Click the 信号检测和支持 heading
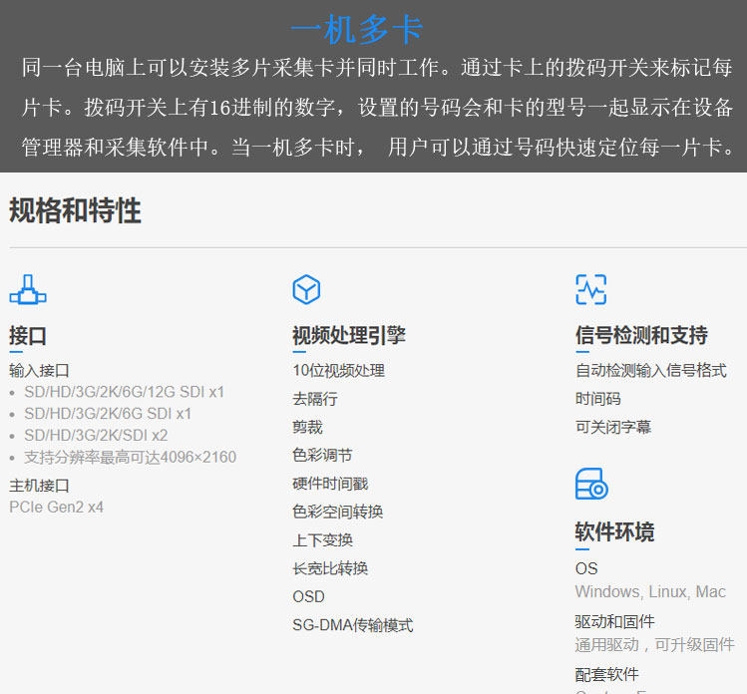Viewport: 747px width, 694px height. (x=641, y=335)
